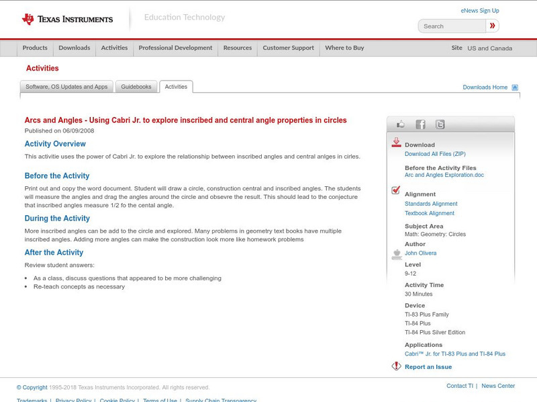Open the Privacy Policy footer link
The height and width of the screenshot is (402, 537).
pos(73,400)
